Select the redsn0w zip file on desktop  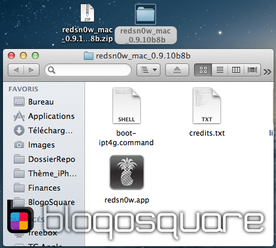[x=87, y=13]
